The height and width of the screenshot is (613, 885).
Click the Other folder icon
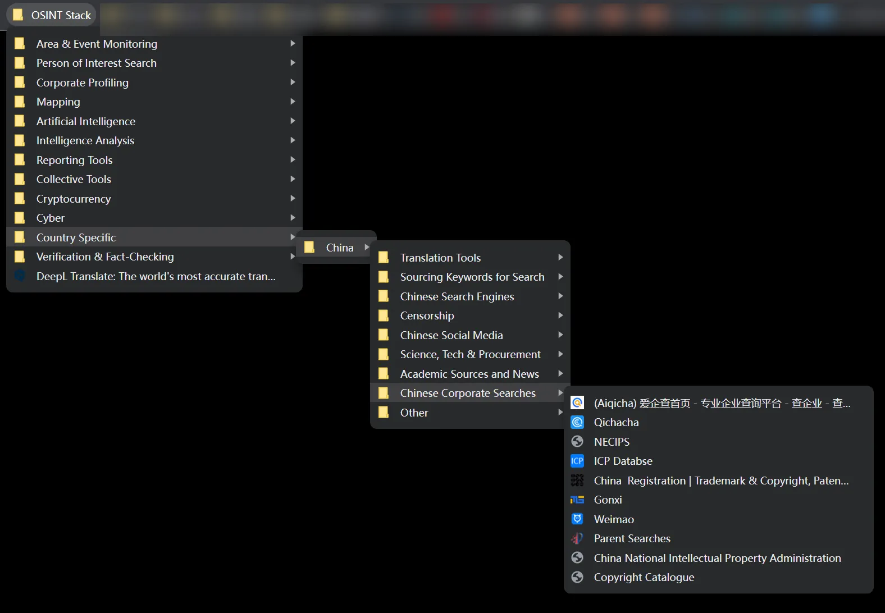tap(384, 413)
